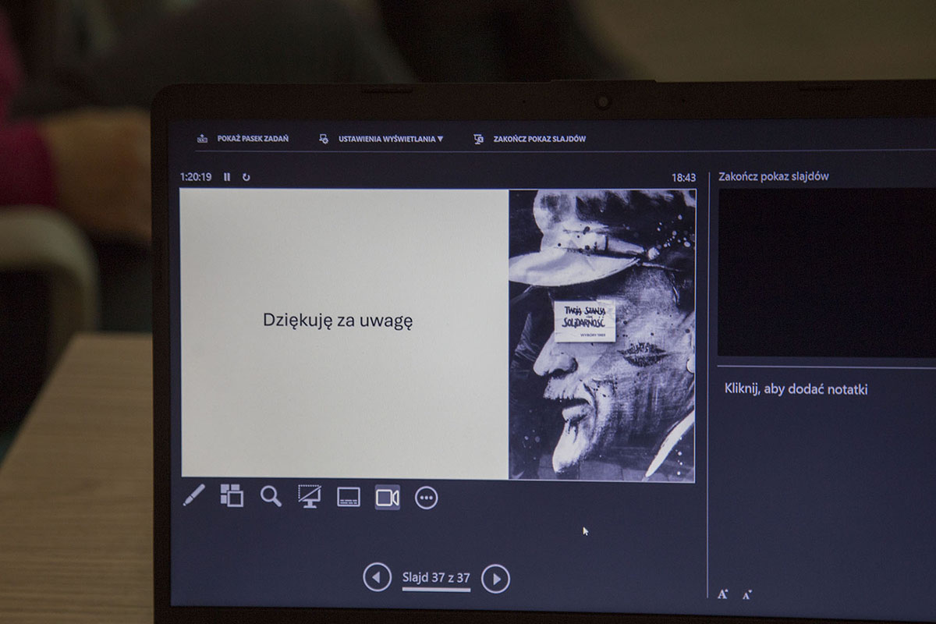The width and height of the screenshot is (936, 624).
Task: Restart the timer with reset icon
Action: pyautogui.click(x=246, y=177)
